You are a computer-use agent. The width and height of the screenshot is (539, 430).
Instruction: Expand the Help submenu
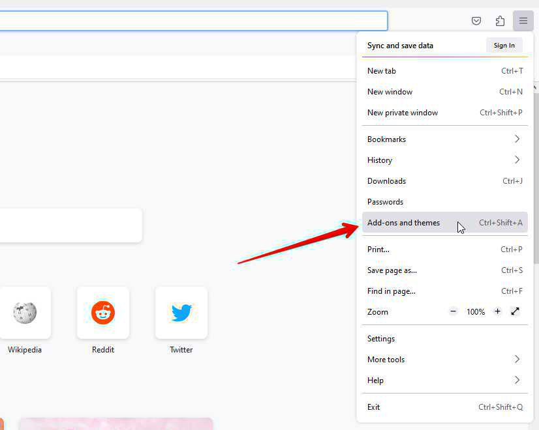(444, 380)
